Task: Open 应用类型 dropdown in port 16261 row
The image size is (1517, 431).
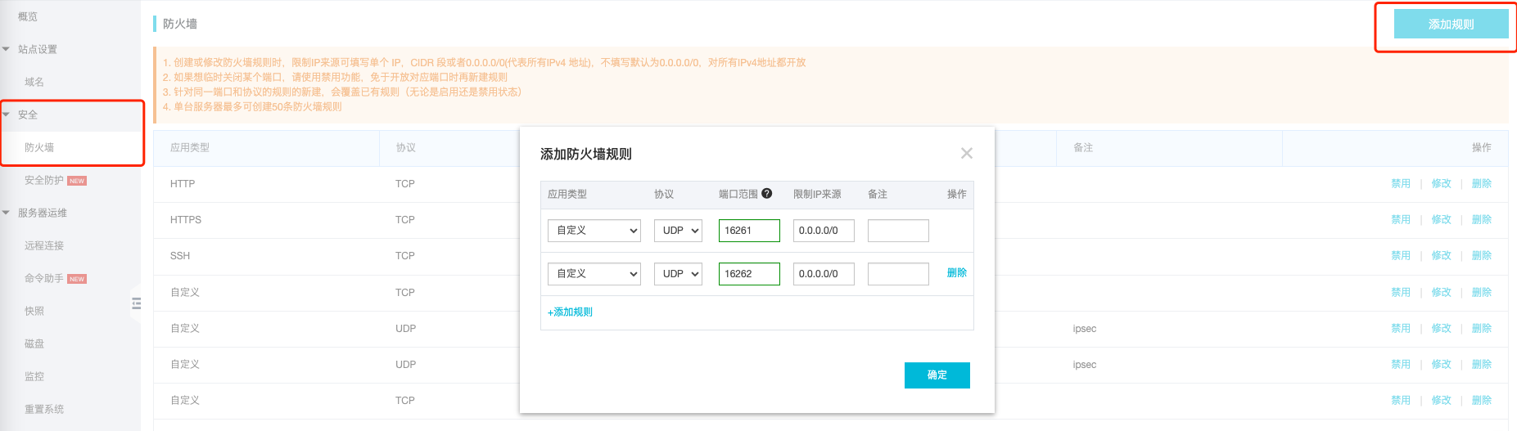Action: point(594,231)
